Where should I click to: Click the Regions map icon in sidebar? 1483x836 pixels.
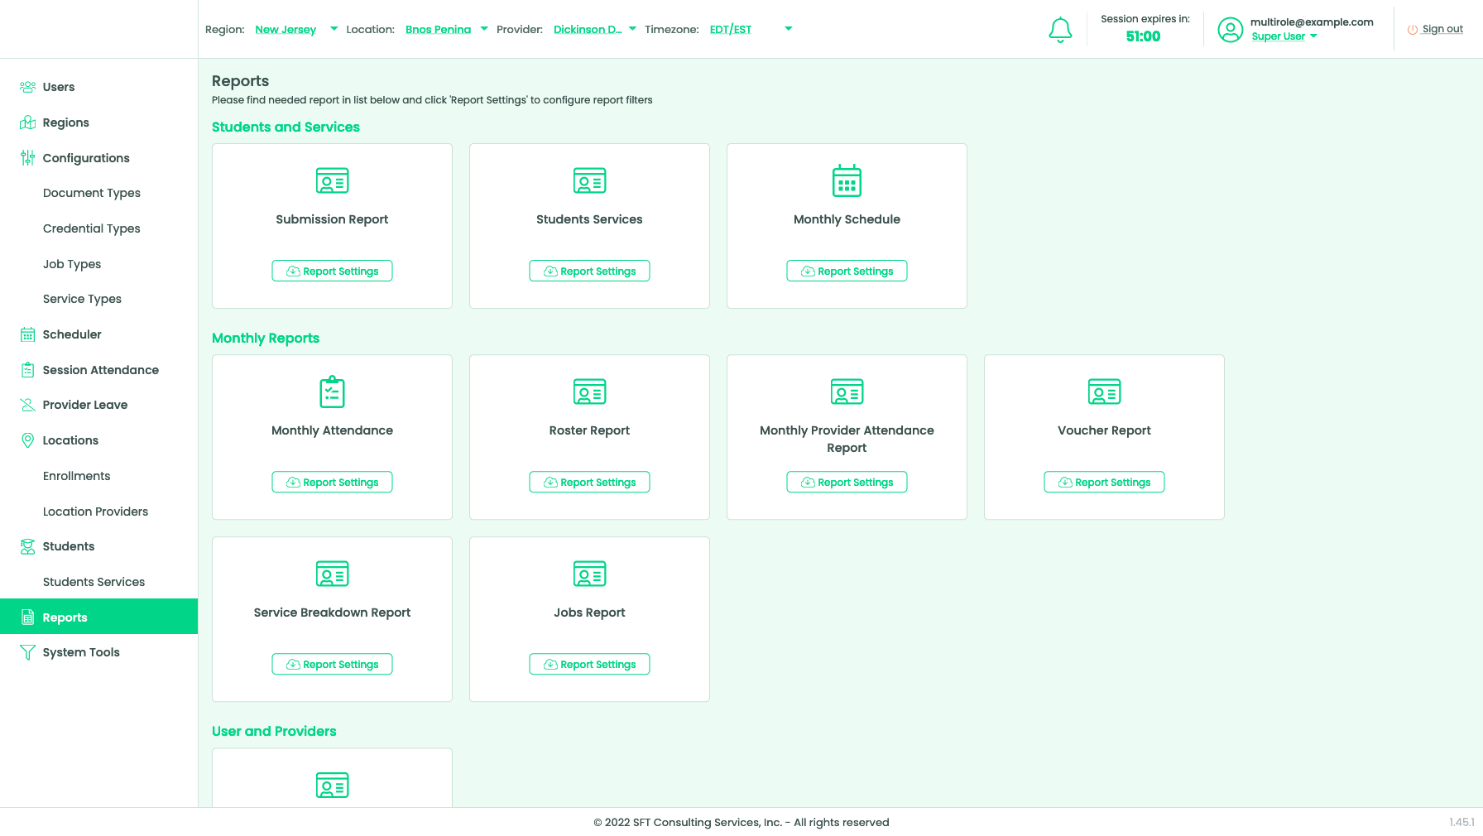point(27,123)
